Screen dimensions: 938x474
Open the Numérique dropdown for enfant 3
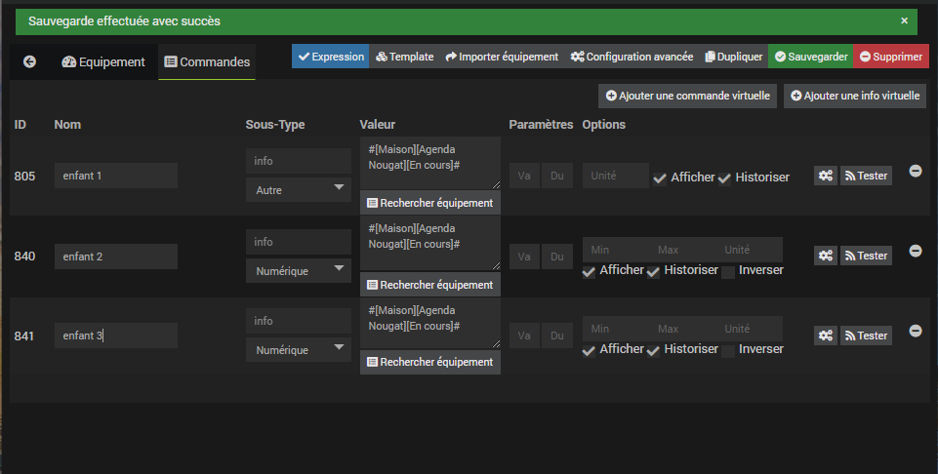click(x=299, y=350)
